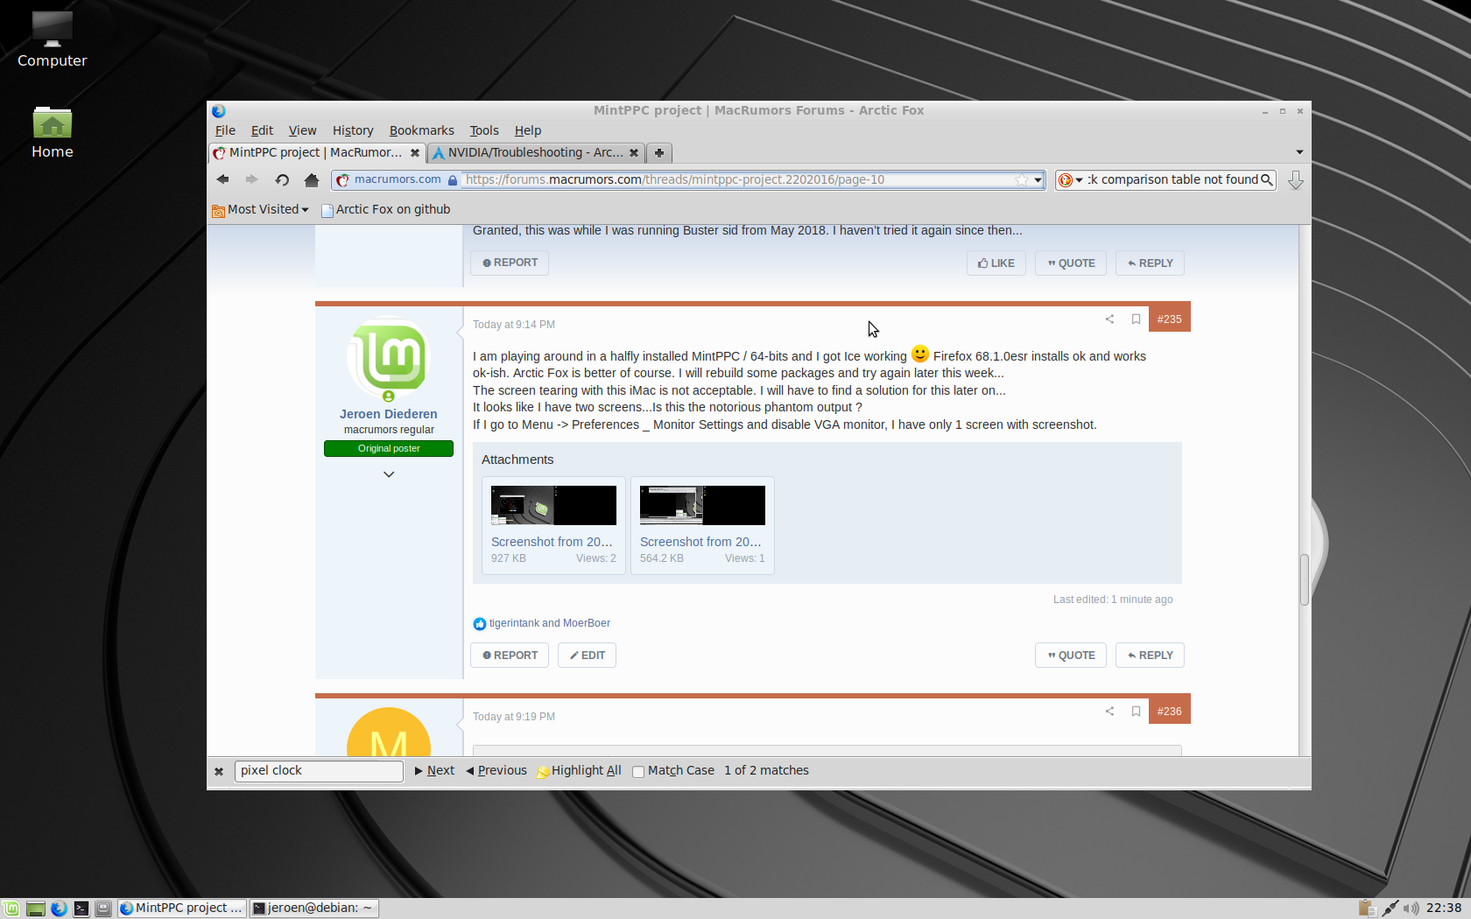This screenshot has height=919, width=1471.
Task: Click the page vertical scrollbar thumb
Action: [1305, 579]
